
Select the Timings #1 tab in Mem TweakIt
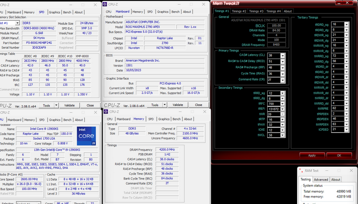(x=221, y=11)
